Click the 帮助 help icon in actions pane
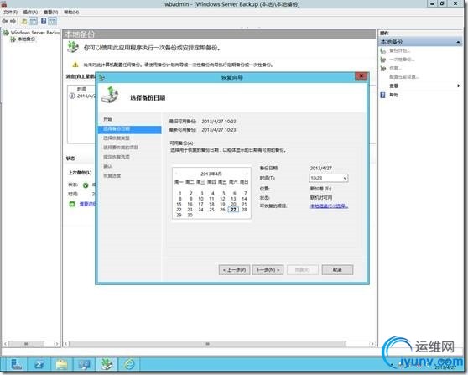This screenshot has width=468, height=375. pos(382,95)
